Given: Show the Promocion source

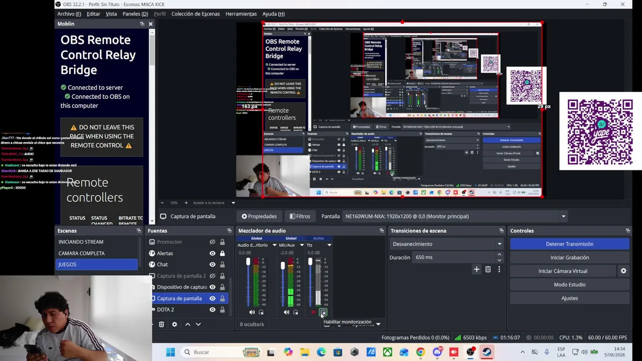Looking at the screenshot, I should click(x=213, y=242).
